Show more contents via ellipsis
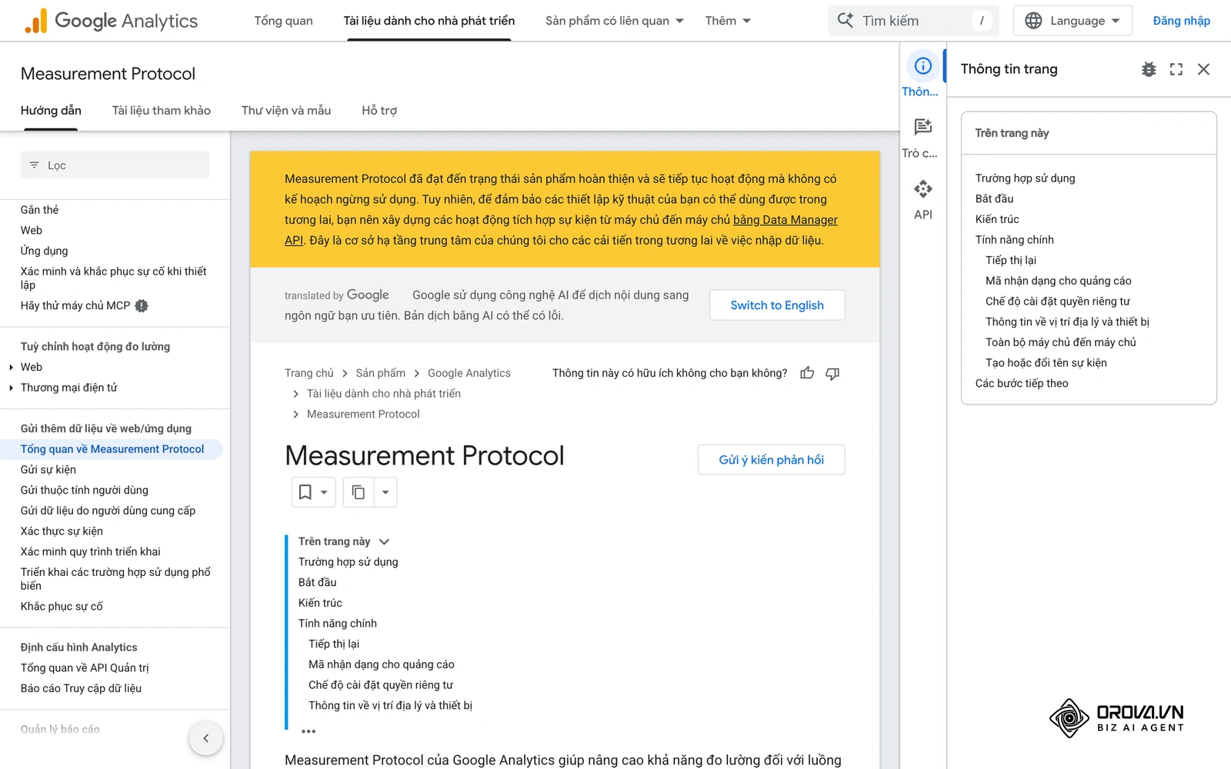Screen dimensions: 1231x769 (309, 731)
